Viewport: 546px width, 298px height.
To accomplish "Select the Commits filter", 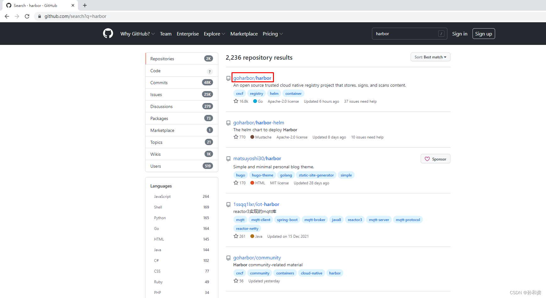I will click(182, 83).
